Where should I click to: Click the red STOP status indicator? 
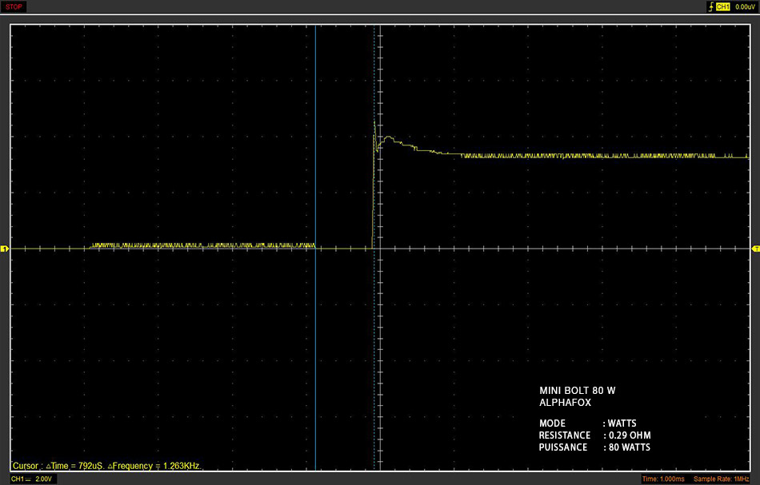[14, 6]
